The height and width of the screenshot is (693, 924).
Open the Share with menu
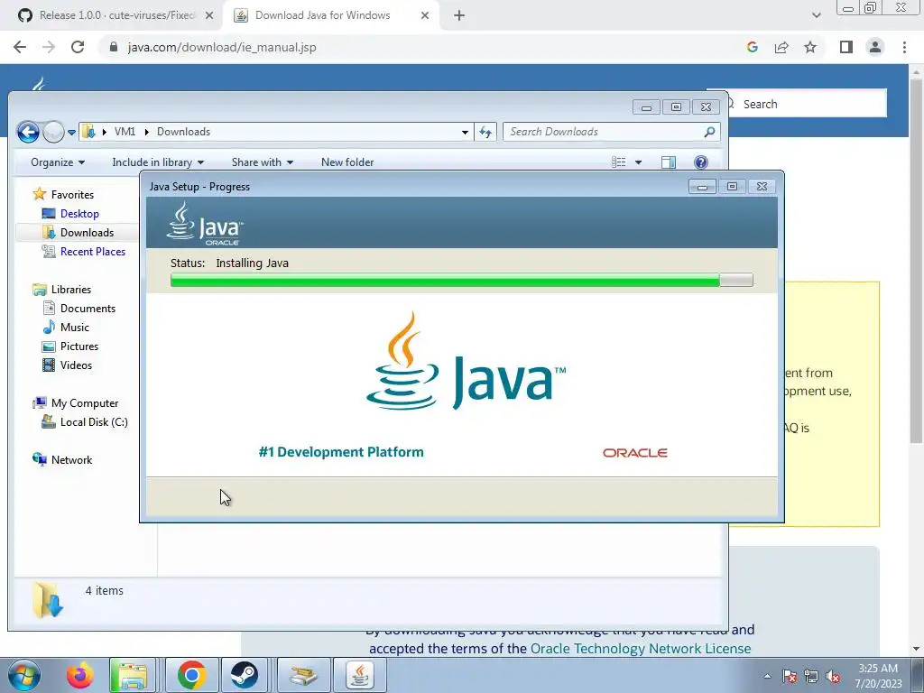point(263,162)
